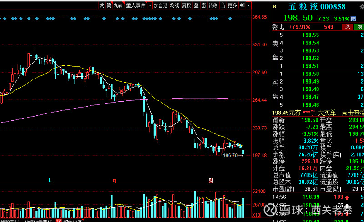Viewport: 364px width, 222px height.
Task: Switch to the 融资融券变化 bottom tab
Action: pos(38,220)
